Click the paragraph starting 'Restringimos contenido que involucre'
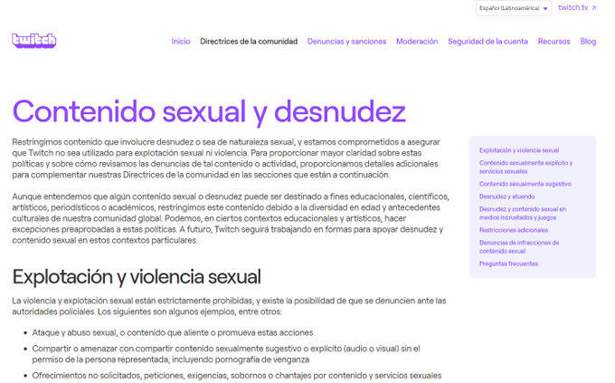This screenshot has width=615, height=383. tap(226, 158)
